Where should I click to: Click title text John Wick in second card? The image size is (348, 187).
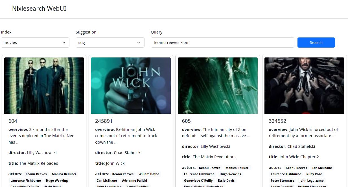click(115, 163)
